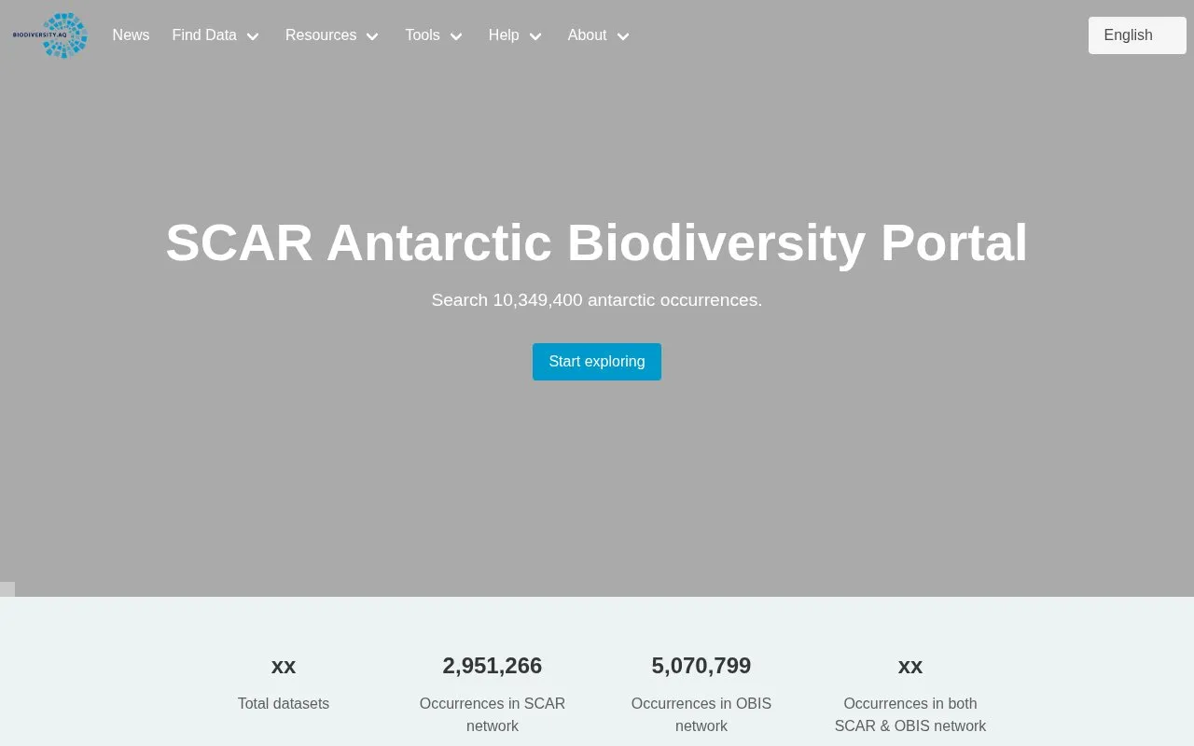Click the 2,951,266 occurrences value
1194x746 pixels.
[493, 666]
